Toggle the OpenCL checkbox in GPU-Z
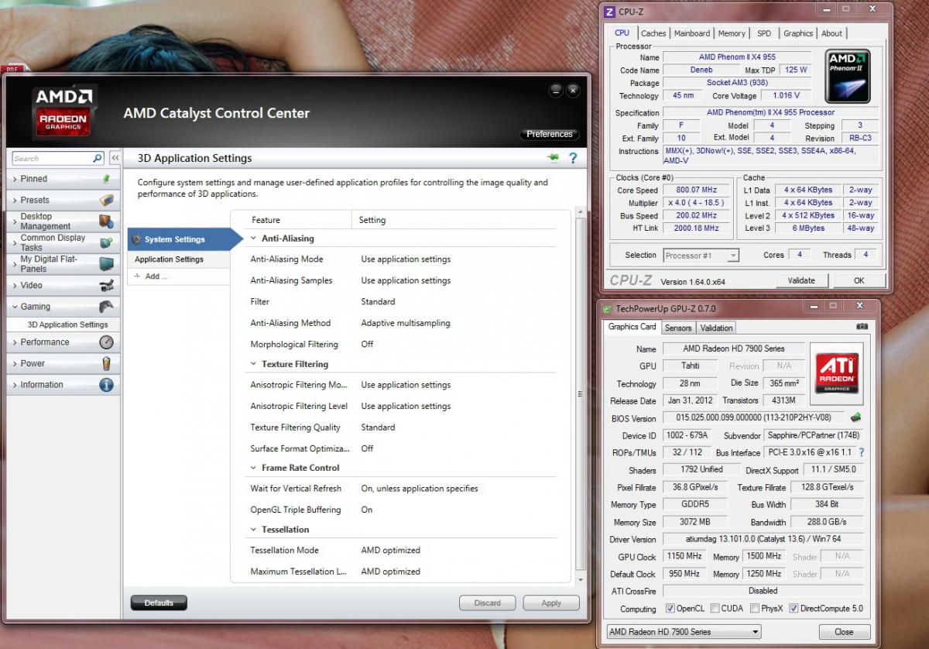The width and height of the screenshot is (929, 649). (x=670, y=609)
